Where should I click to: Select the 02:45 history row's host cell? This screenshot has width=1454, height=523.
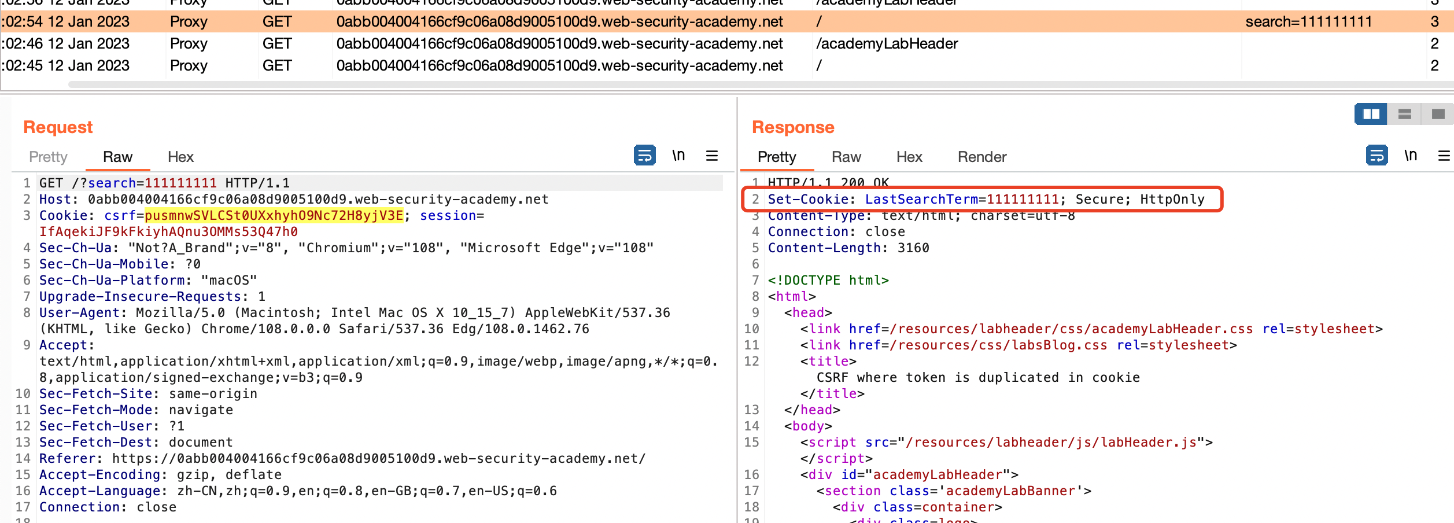click(560, 65)
